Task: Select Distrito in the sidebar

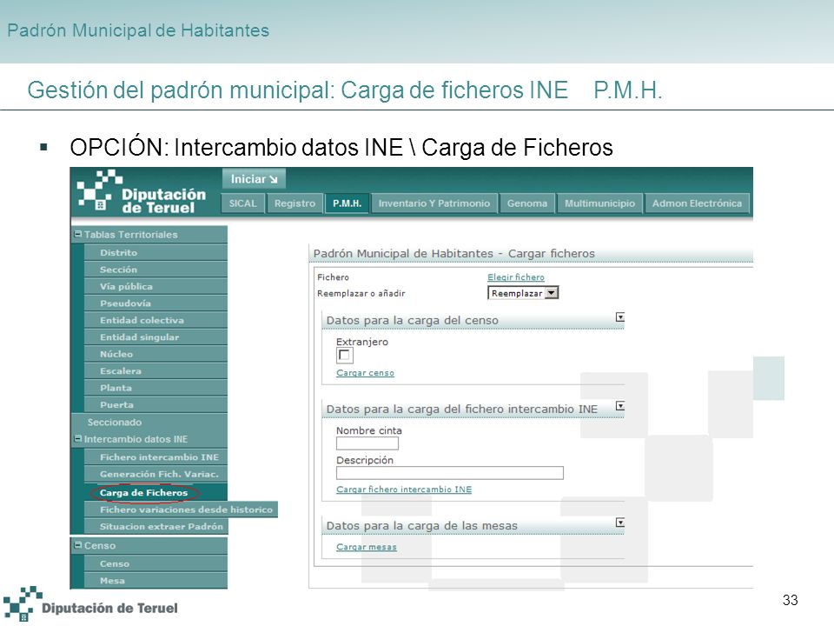Action: point(156,253)
